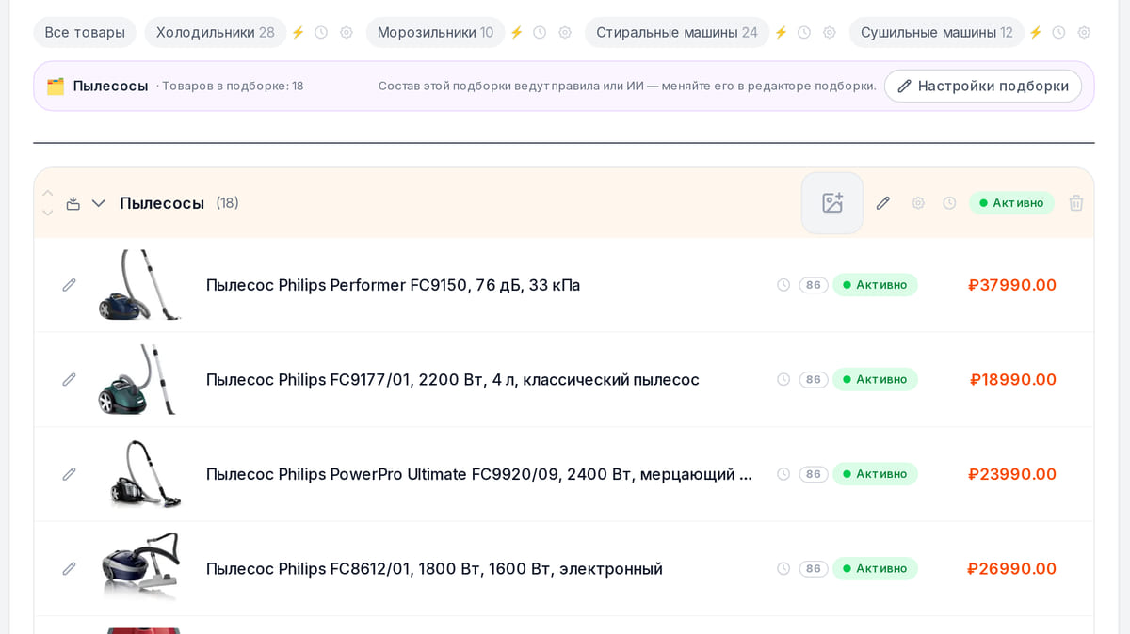Image resolution: width=1130 pixels, height=634 pixels.
Task: Click the import tray icon in Пылесосы header
Action: [x=73, y=203]
